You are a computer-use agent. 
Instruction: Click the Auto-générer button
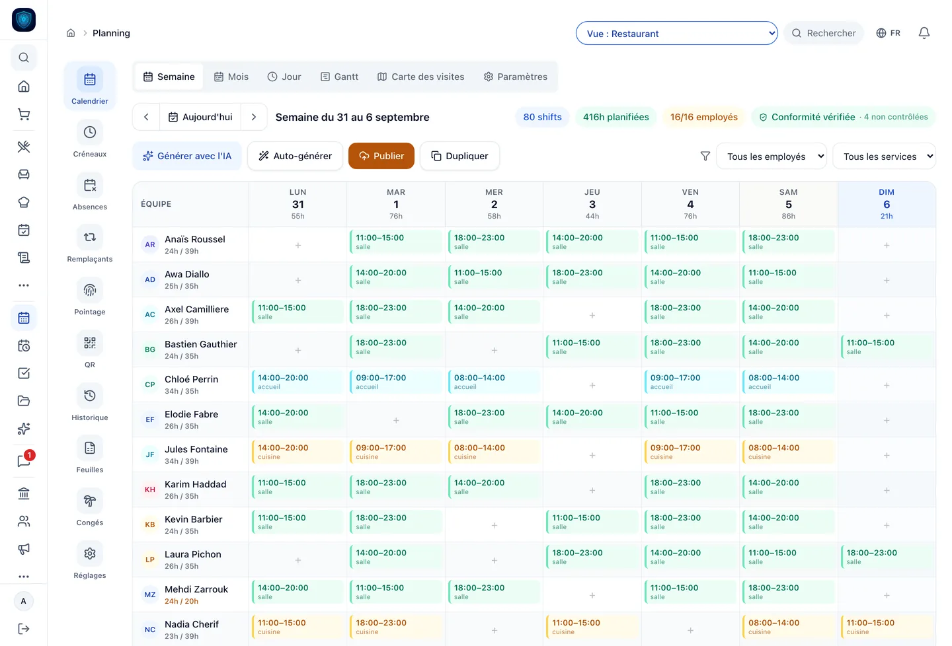pyautogui.click(x=295, y=156)
